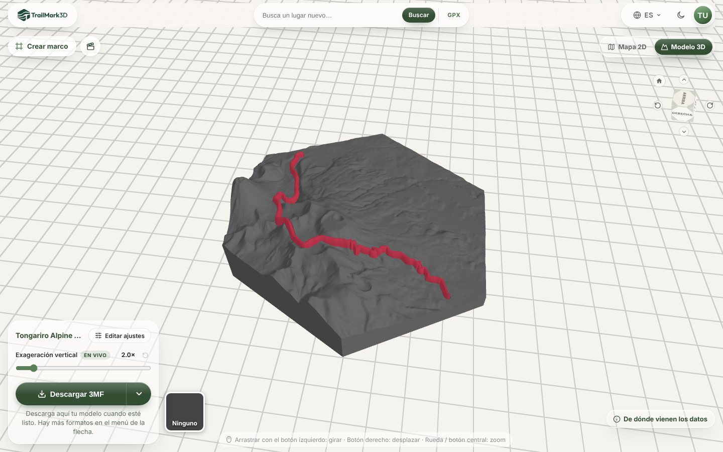The width and height of the screenshot is (723, 452).
Task: Reset the camera with the home icon
Action: 659,81
